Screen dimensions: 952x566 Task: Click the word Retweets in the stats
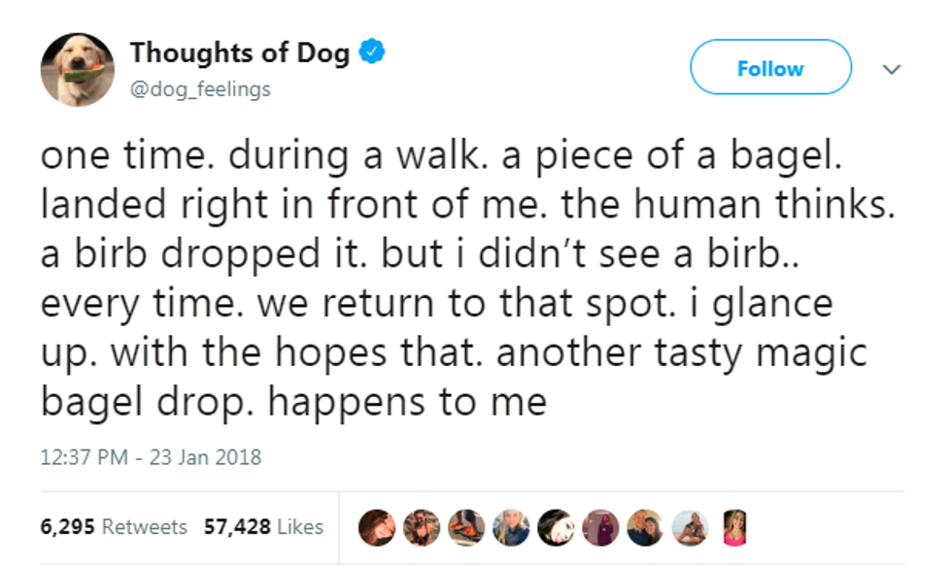(x=144, y=526)
